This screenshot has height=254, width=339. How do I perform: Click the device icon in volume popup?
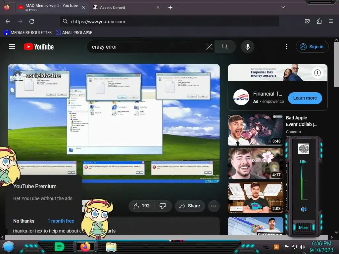tap(304, 148)
